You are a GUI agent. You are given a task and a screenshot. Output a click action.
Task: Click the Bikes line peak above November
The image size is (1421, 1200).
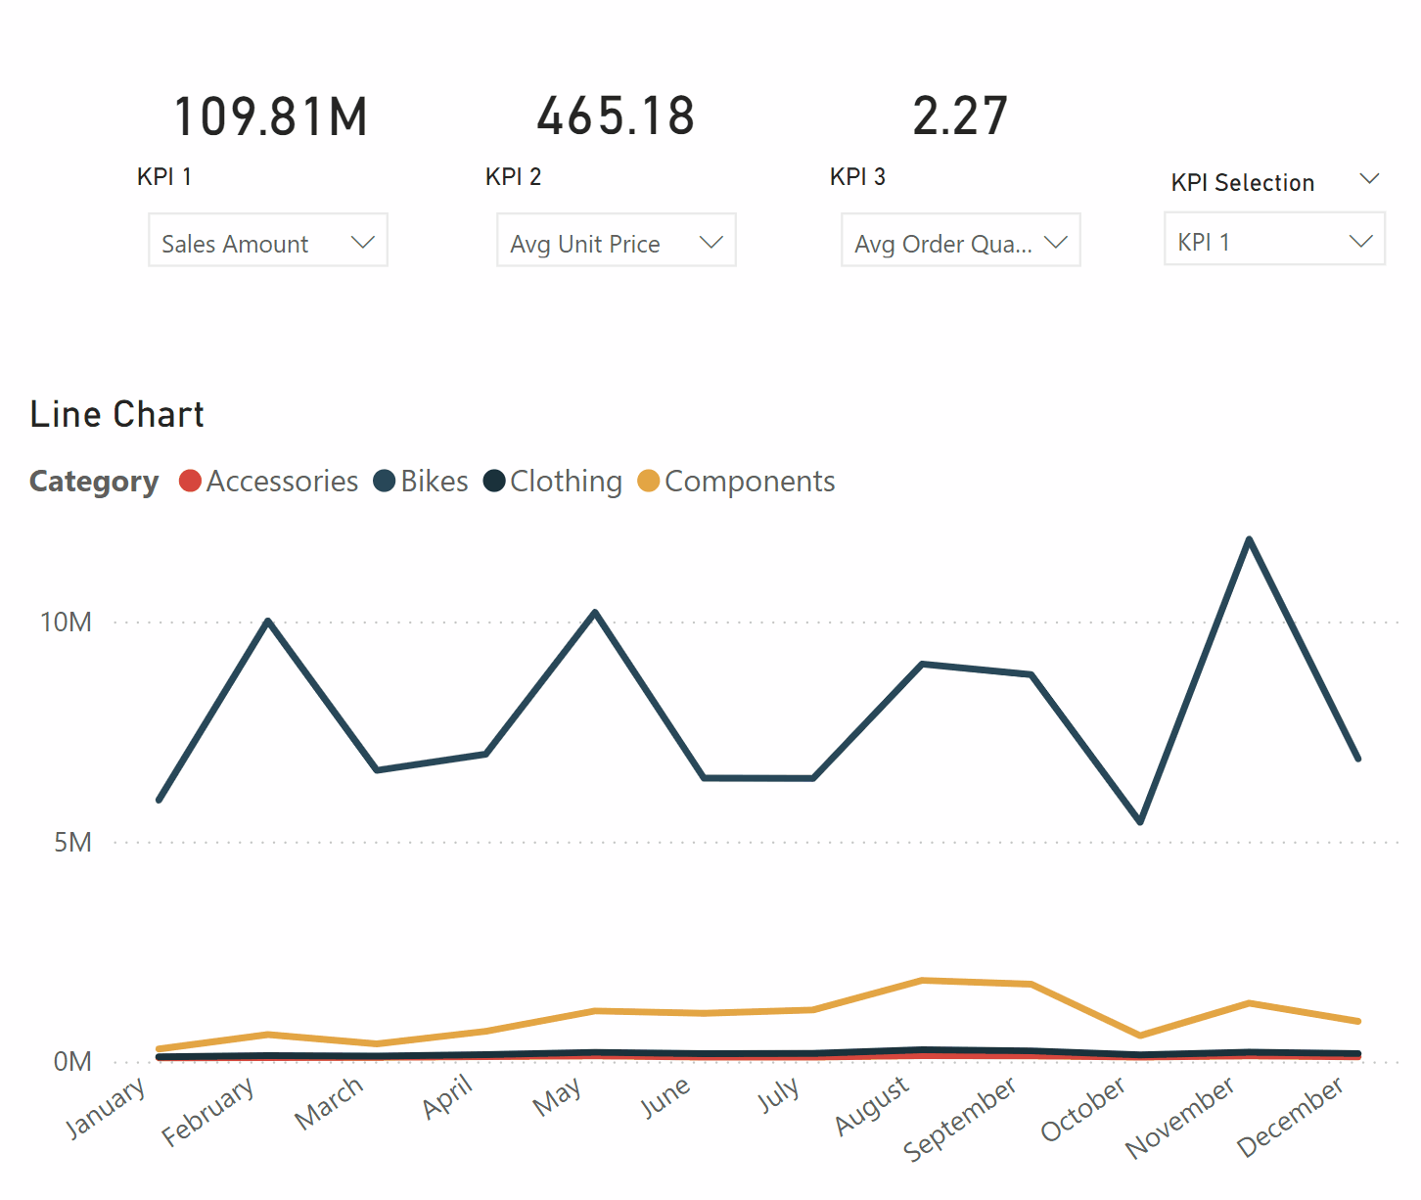click(1250, 539)
